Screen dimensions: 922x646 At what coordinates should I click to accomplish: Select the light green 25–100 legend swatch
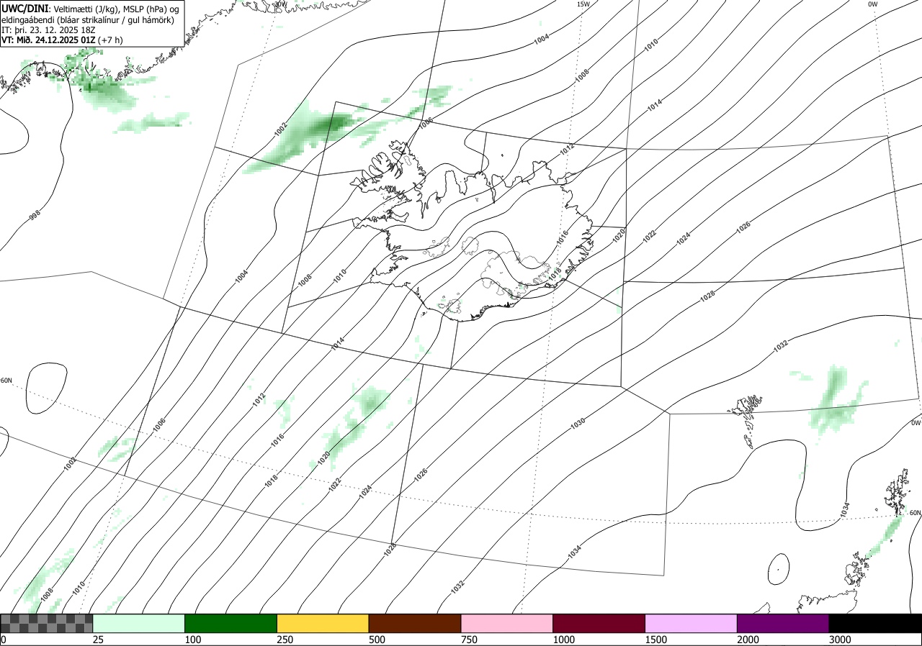pos(139,623)
